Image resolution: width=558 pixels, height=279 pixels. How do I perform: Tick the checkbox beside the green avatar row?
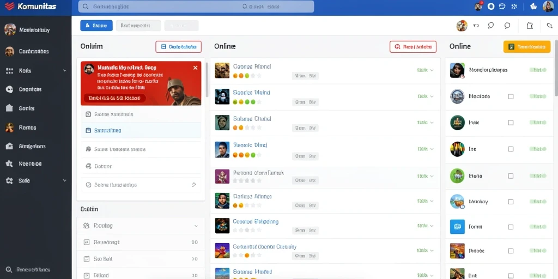(511, 176)
